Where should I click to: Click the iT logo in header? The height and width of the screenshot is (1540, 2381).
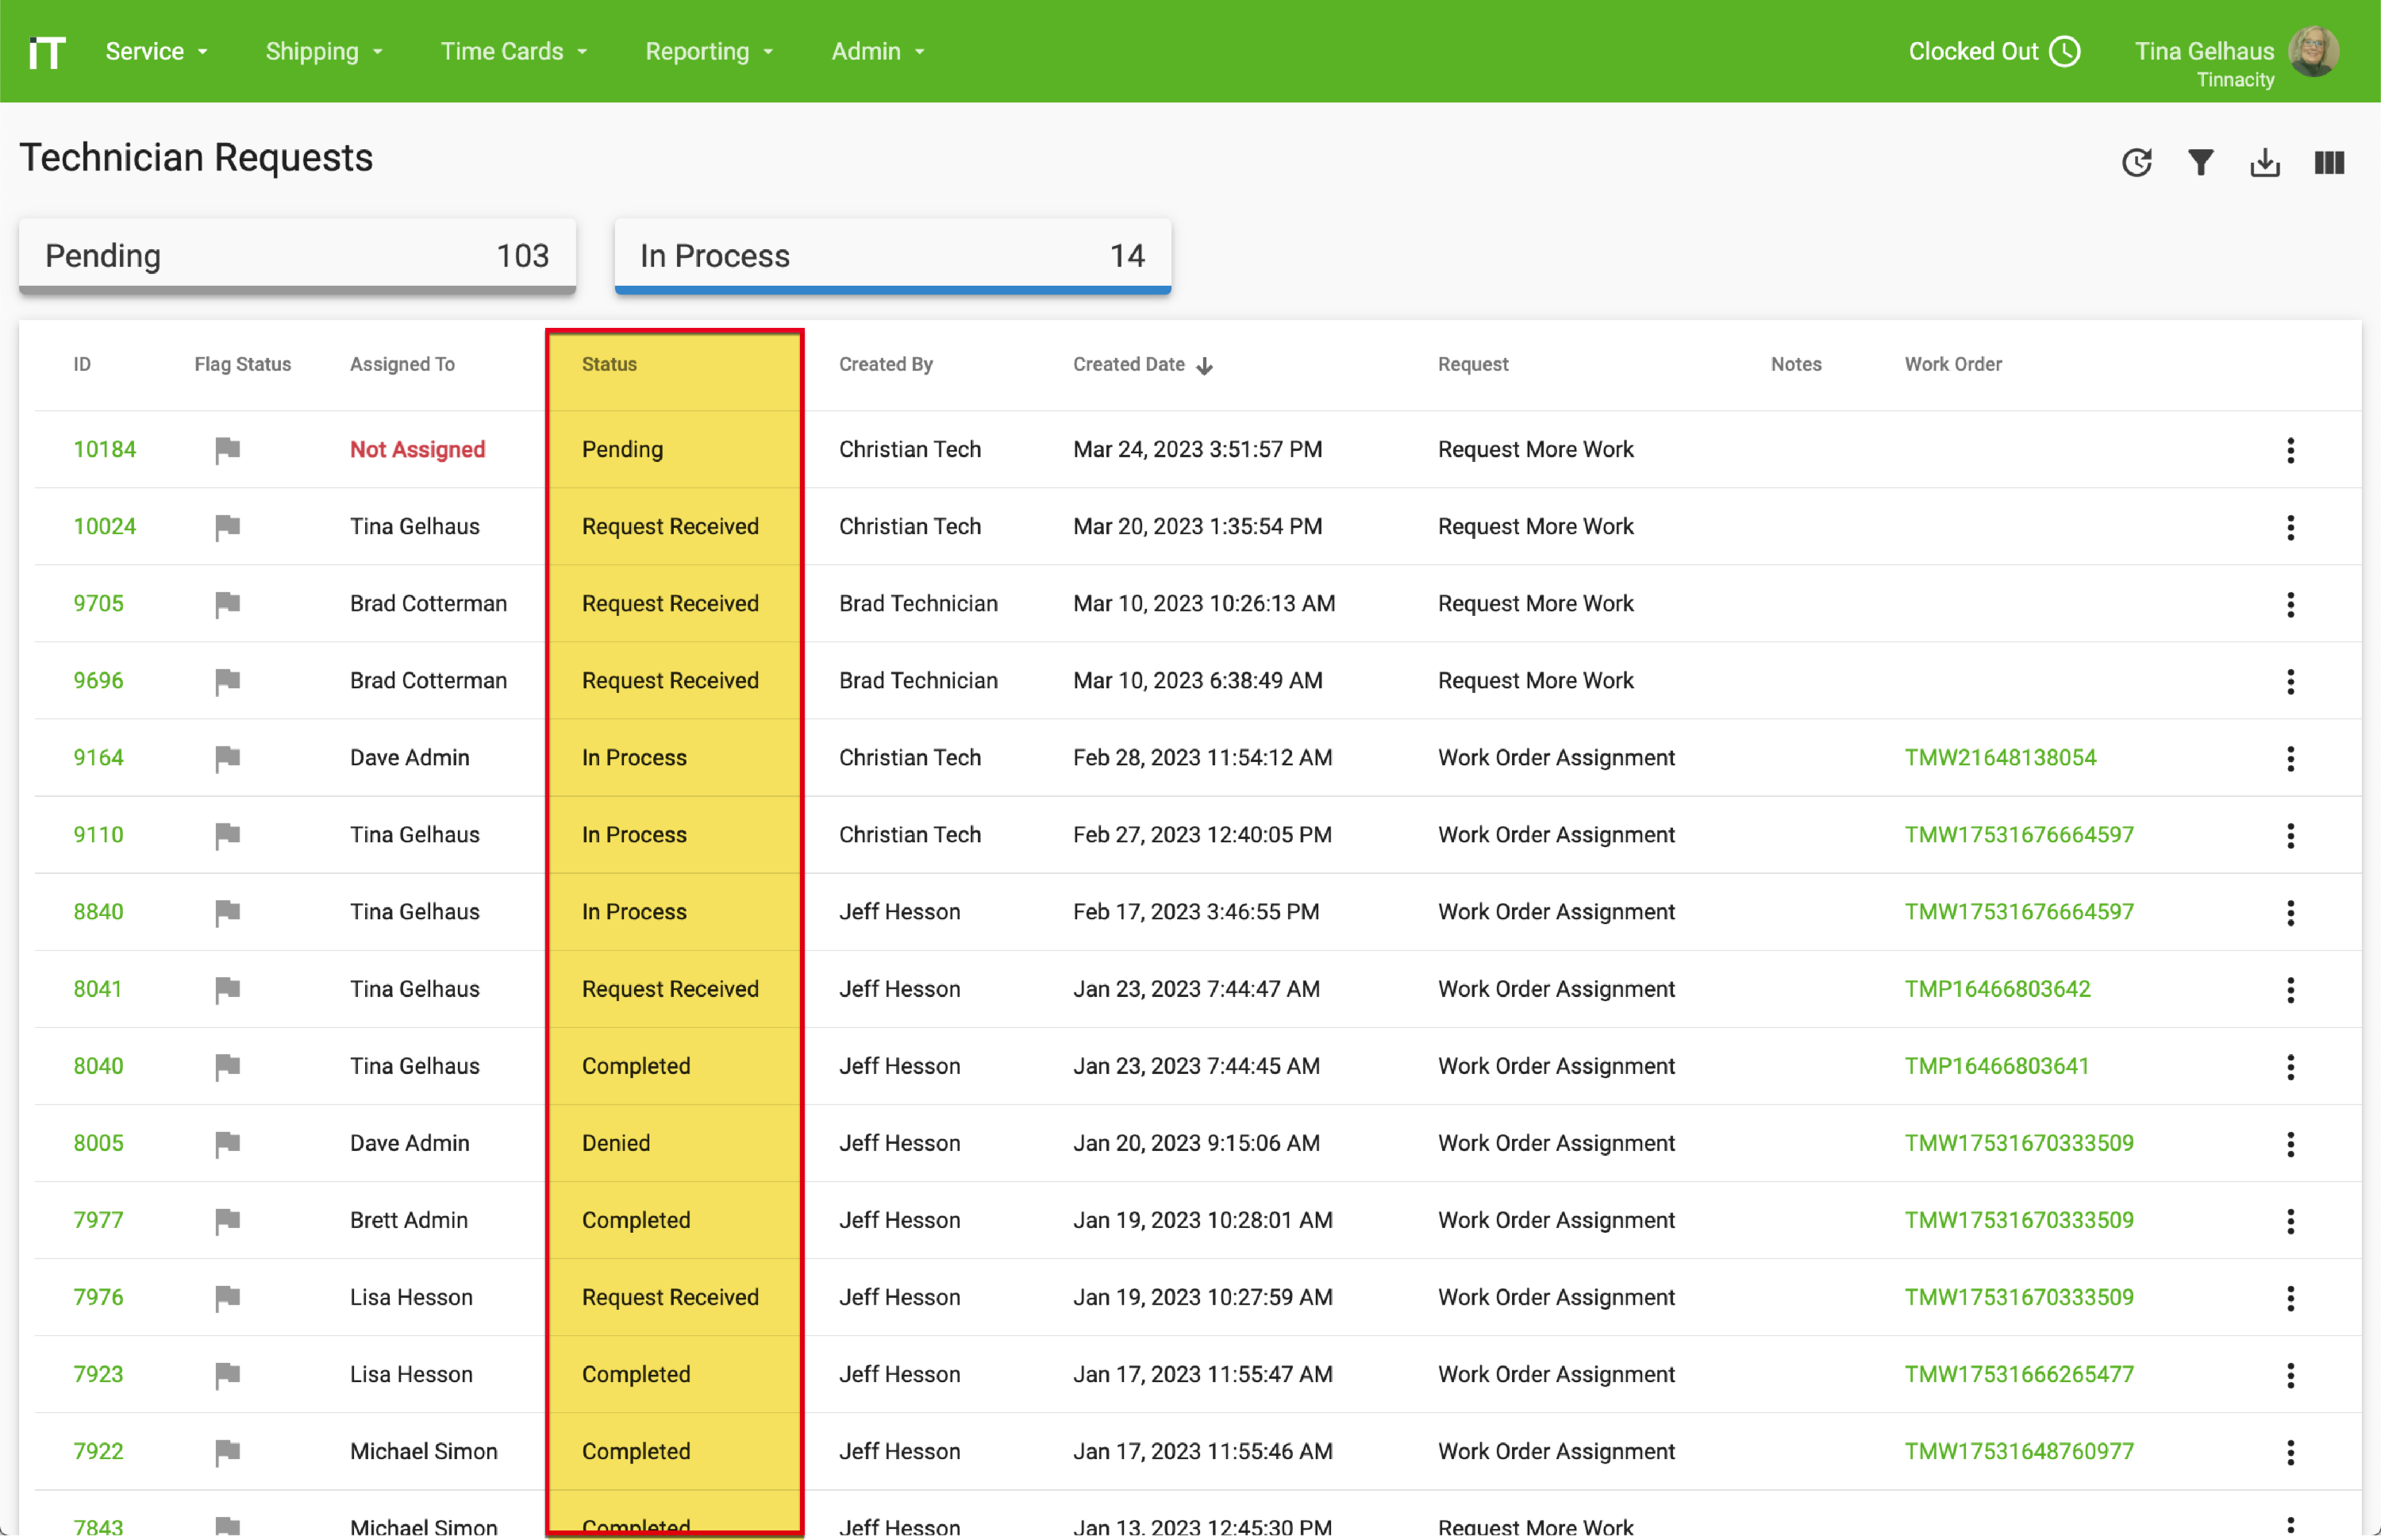(47, 51)
